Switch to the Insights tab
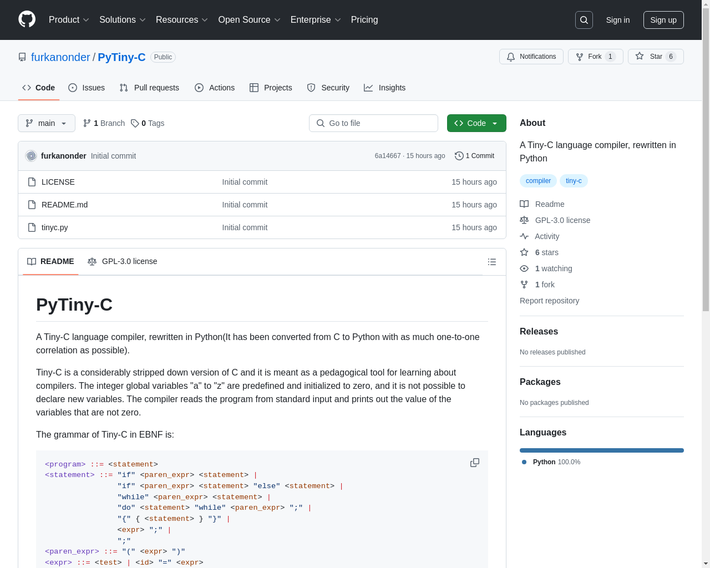710x568 pixels. [x=385, y=88]
